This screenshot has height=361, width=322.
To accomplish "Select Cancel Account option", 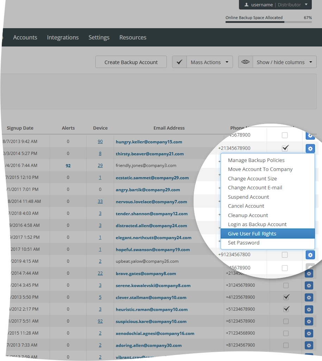I will (x=246, y=206).
